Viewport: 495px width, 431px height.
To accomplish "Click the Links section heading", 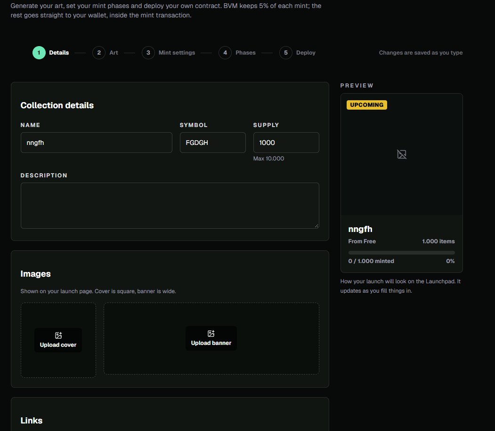I will pyautogui.click(x=32, y=421).
